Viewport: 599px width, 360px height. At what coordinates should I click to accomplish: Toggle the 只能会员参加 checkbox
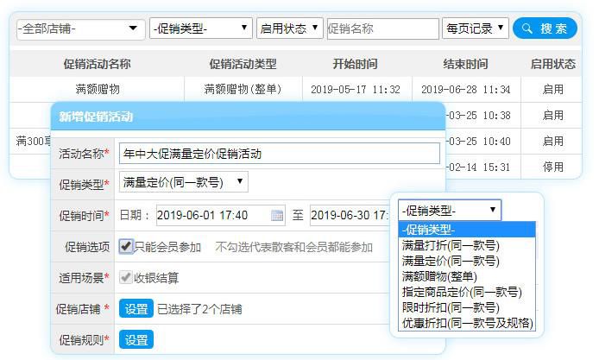pyautogui.click(x=126, y=247)
